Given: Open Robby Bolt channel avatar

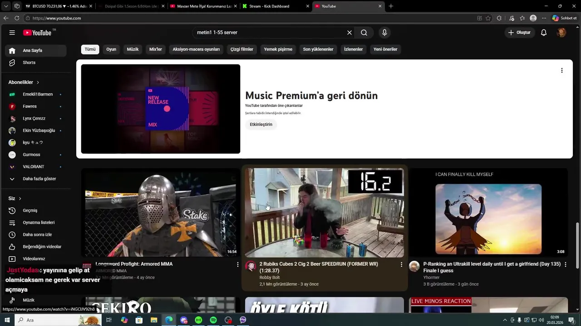Looking at the screenshot, I should pyautogui.click(x=251, y=266).
